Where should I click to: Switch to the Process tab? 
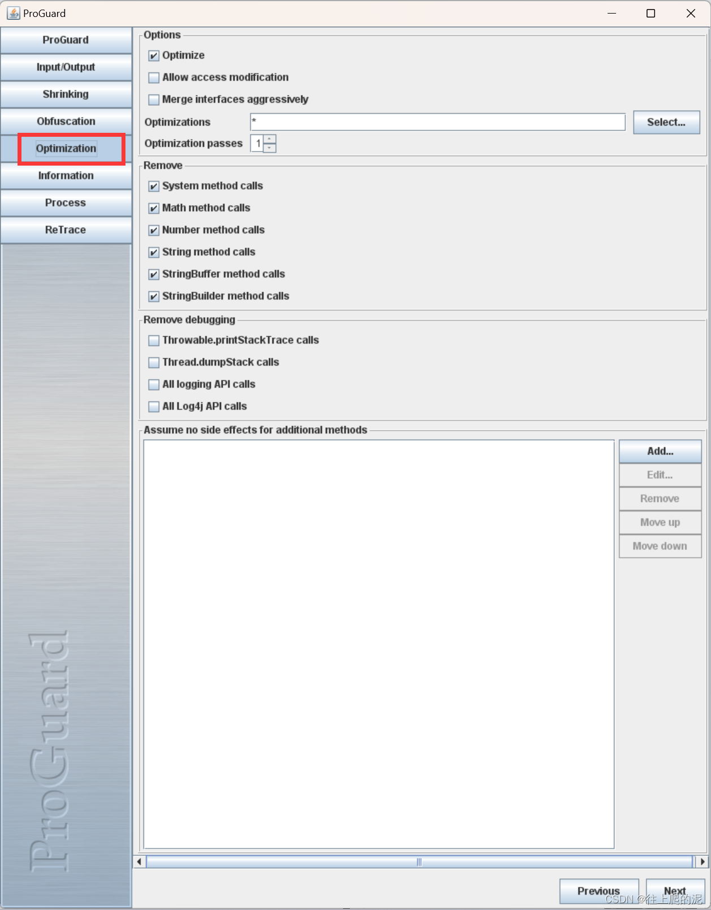66,203
